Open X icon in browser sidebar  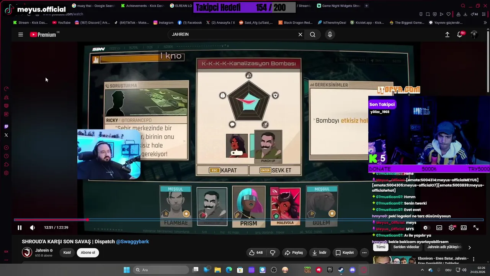coord(6,135)
